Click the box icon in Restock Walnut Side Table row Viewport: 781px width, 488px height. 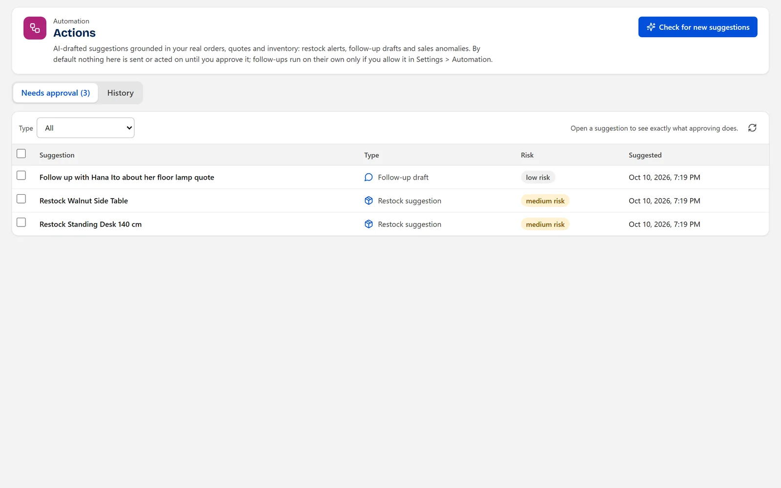[369, 201]
